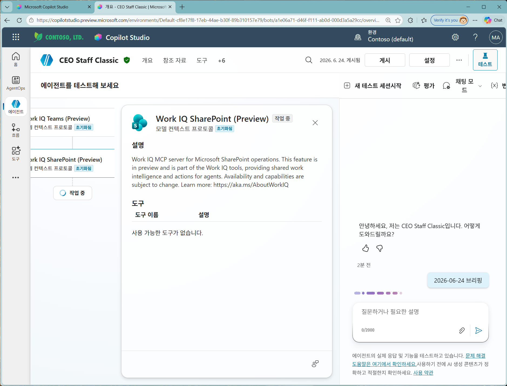507x386 pixels.
Task: Open the 사용 약관 terms link
Action: 423,373
